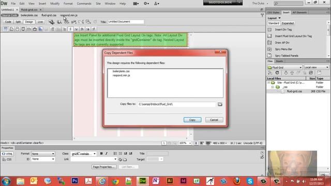Click the Expand files panel icon
The image size is (331, 186).
319,73
